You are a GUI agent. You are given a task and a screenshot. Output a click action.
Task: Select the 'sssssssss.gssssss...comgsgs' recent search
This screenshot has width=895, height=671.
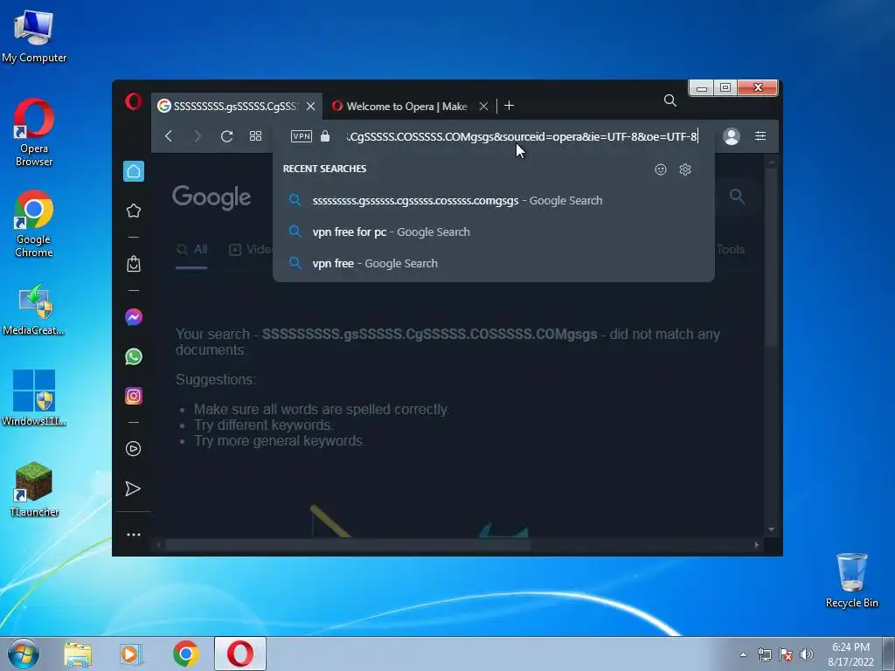coord(494,200)
